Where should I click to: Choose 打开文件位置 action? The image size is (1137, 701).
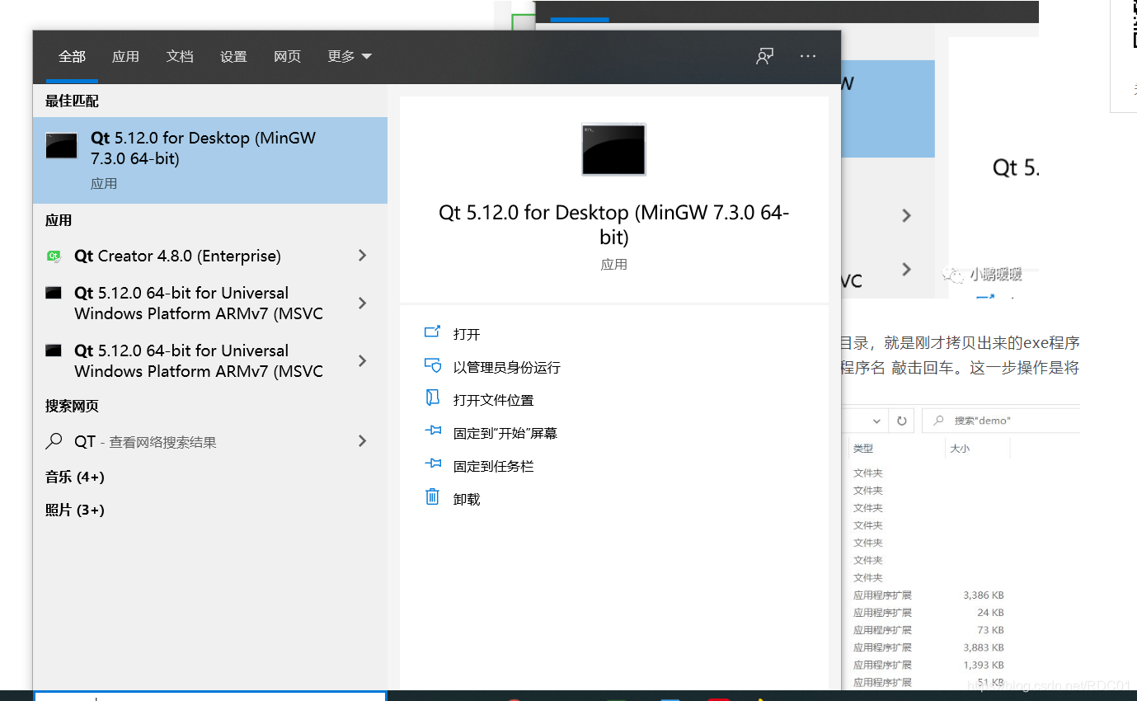(479, 400)
